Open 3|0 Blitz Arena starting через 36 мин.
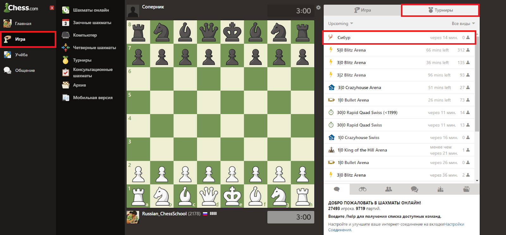 tap(399, 175)
